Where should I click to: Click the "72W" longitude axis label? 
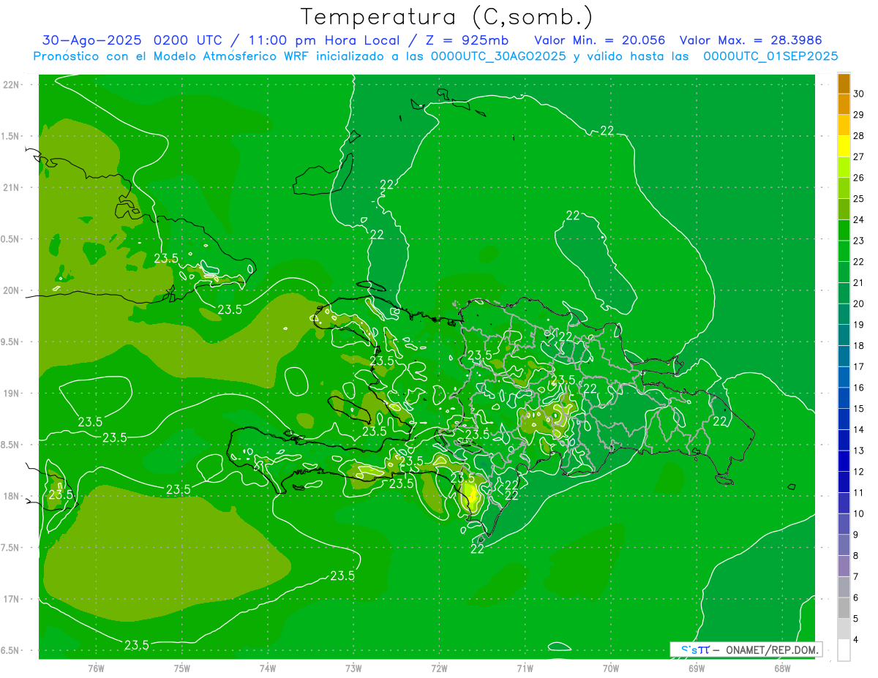440,668
